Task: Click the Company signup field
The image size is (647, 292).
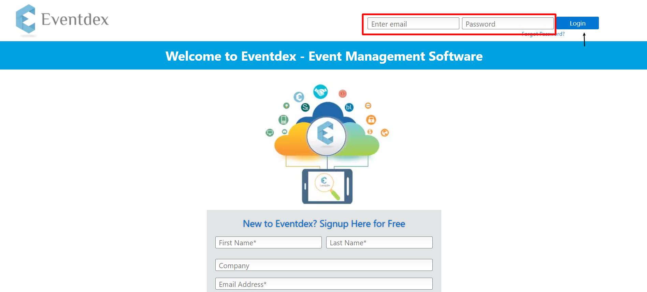Action: tap(324, 265)
